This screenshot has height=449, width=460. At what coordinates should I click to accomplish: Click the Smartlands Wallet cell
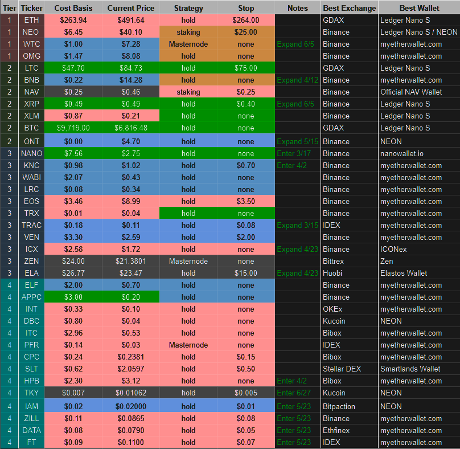[419, 369]
